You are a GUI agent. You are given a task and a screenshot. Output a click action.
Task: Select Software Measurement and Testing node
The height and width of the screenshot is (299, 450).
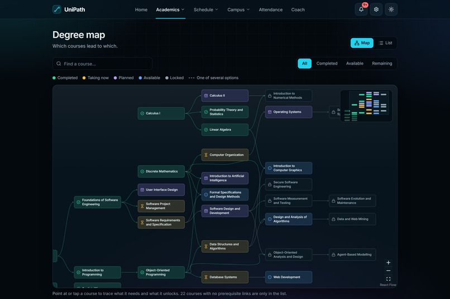click(x=289, y=200)
